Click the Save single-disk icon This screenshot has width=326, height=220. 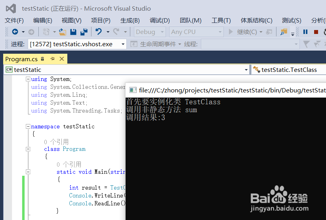pyautogui.click(x=73, y=32)
